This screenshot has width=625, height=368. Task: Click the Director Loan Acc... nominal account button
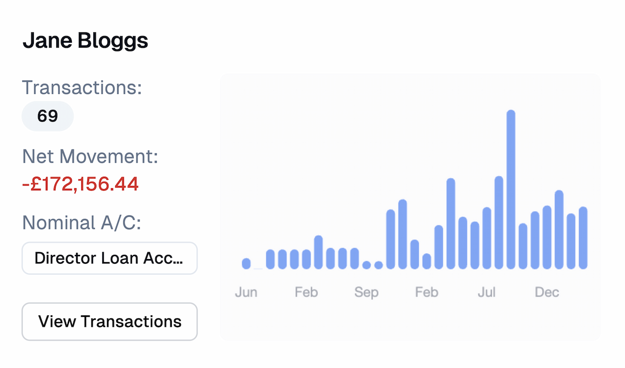click(109, 258)
